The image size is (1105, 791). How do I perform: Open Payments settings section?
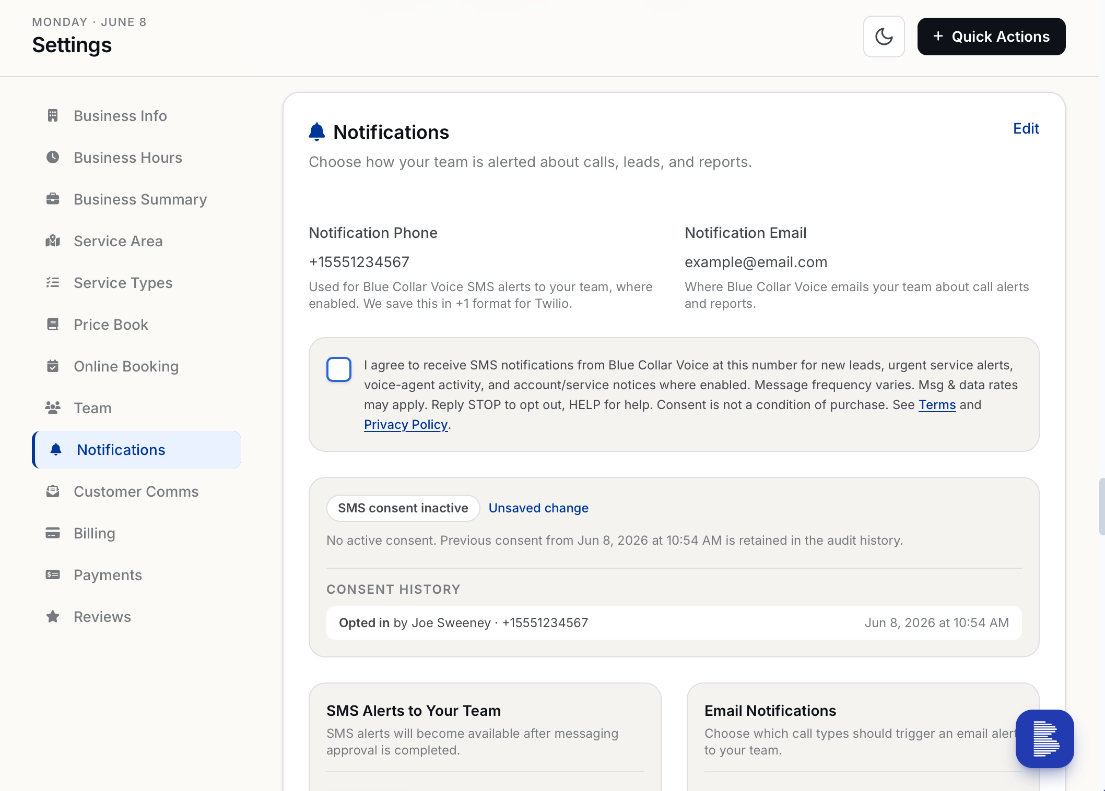[136, 575]
